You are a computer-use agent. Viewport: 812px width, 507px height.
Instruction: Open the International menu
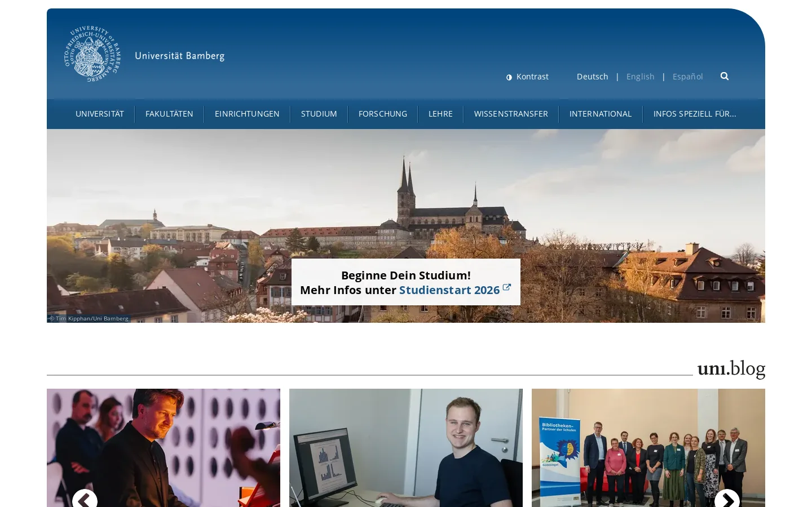tap(601, 114)
